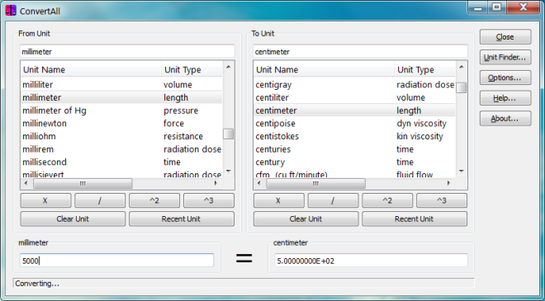Click the / divide button under From Unit
The height and width of the screenshot is (301, 545).
[100, 200]
